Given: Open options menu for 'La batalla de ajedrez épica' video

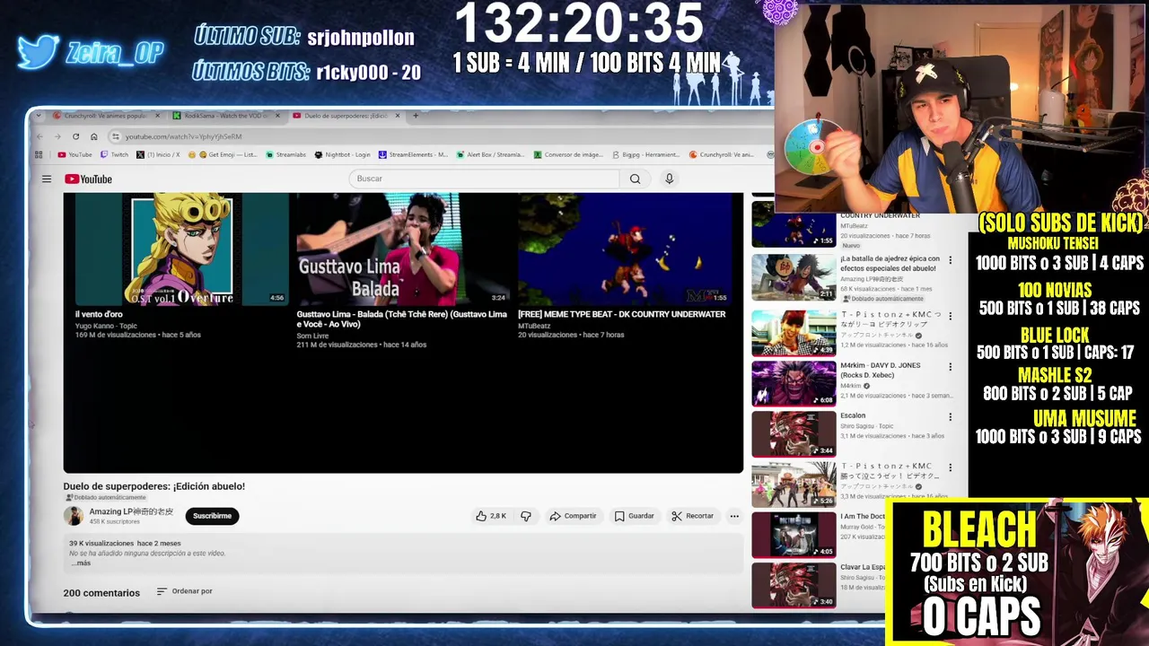Looking at the screenshot, I should 951,261.
